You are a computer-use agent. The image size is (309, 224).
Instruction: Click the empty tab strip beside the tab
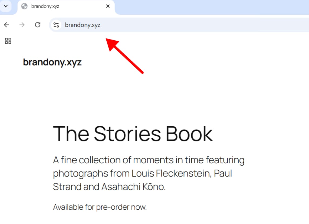211,7
